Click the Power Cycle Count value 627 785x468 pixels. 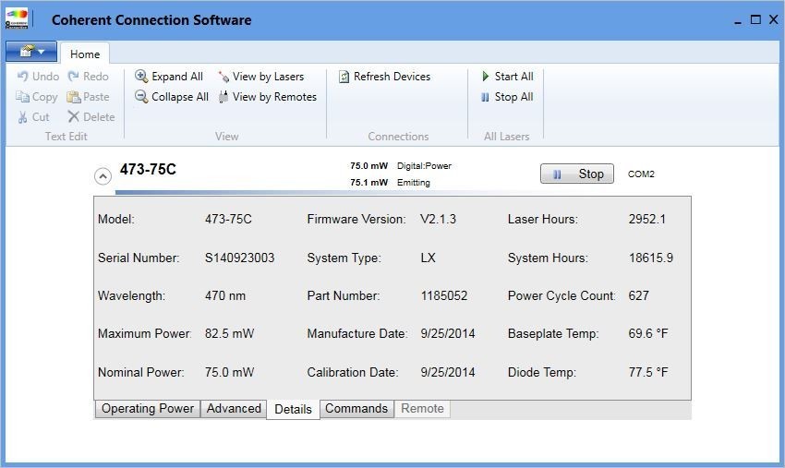point(639,295)
